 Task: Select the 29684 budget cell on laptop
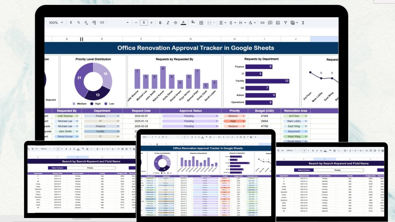(264, 121)
